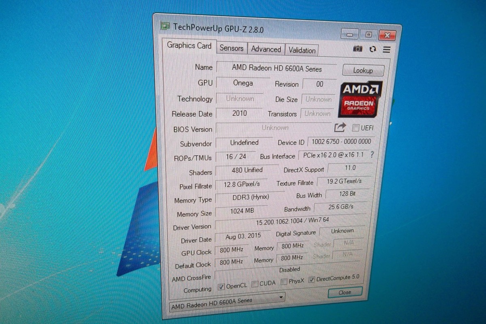Screen dimensions: 486x324
Task: Toggle the UEFI checkbox
Action: tap(355, 128)
